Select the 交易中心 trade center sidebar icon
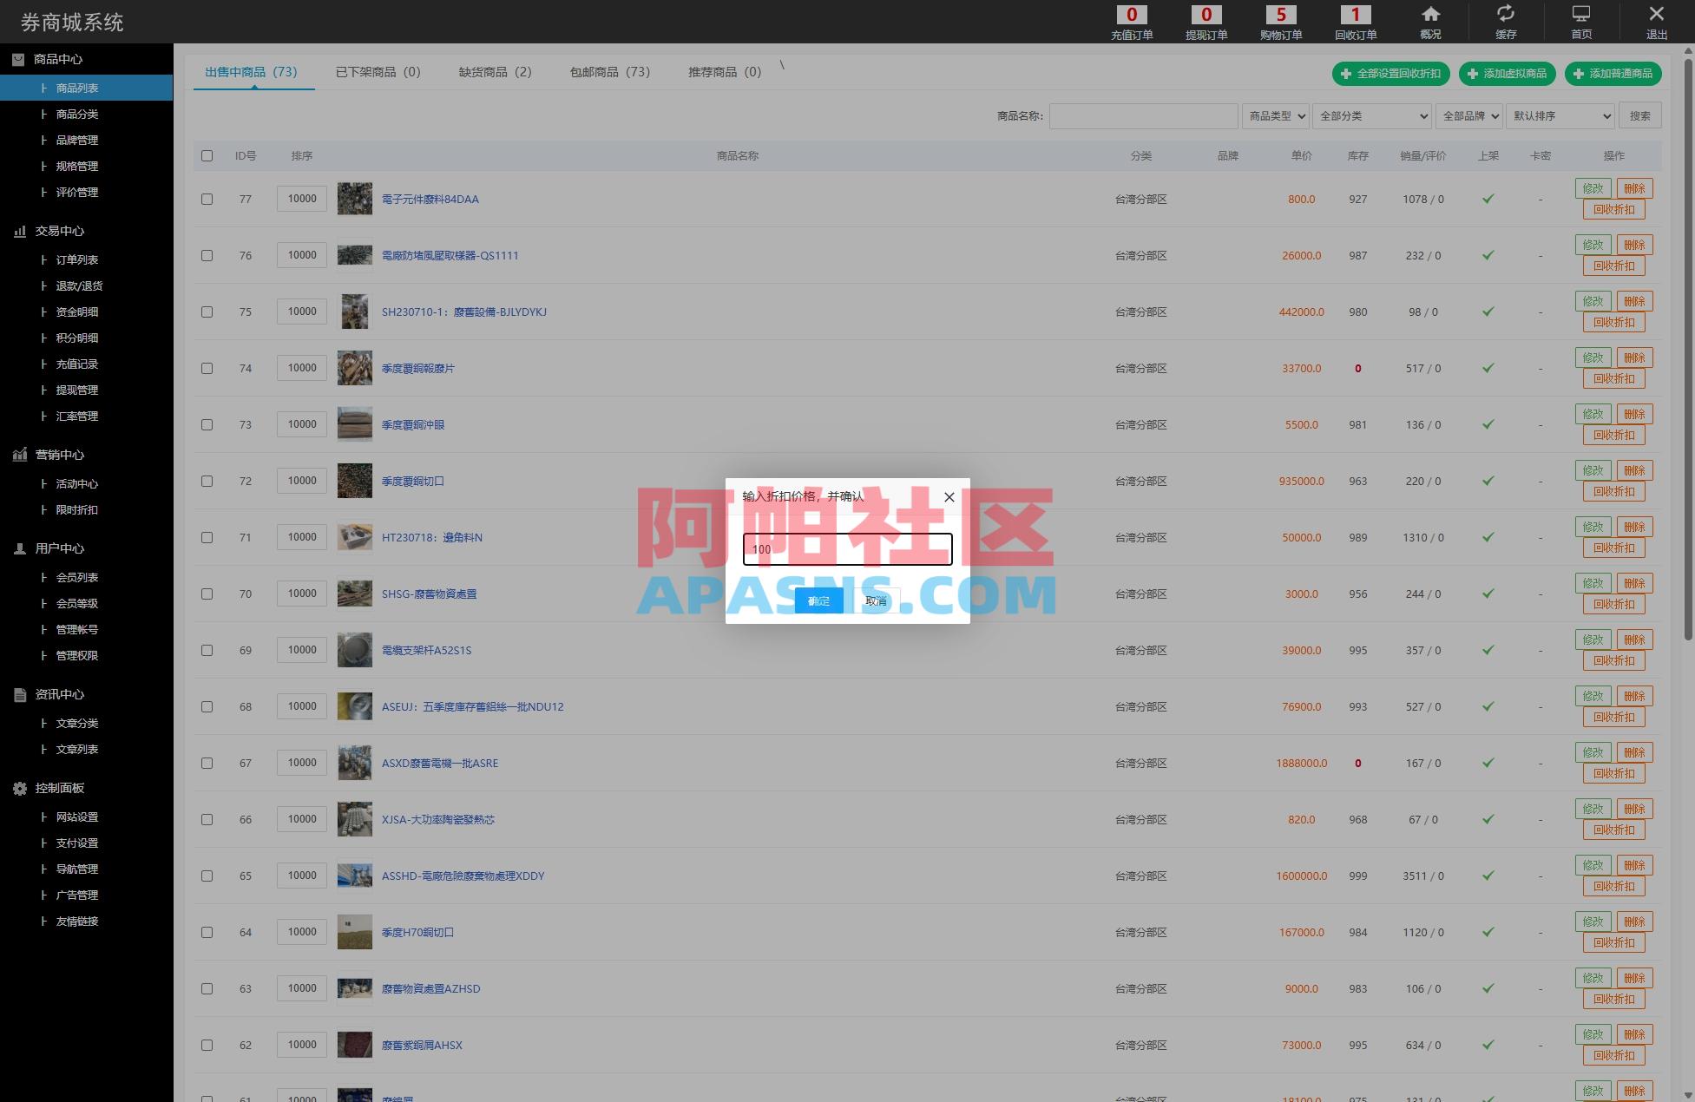 (19, 231)
